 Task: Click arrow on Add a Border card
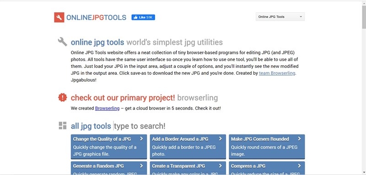click(x=221, y=139)
